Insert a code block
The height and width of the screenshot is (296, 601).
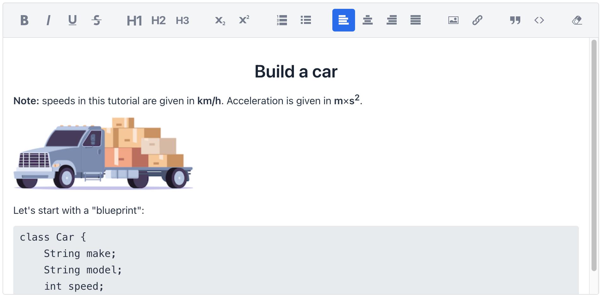pyautogui.click(x=539, y=20)
